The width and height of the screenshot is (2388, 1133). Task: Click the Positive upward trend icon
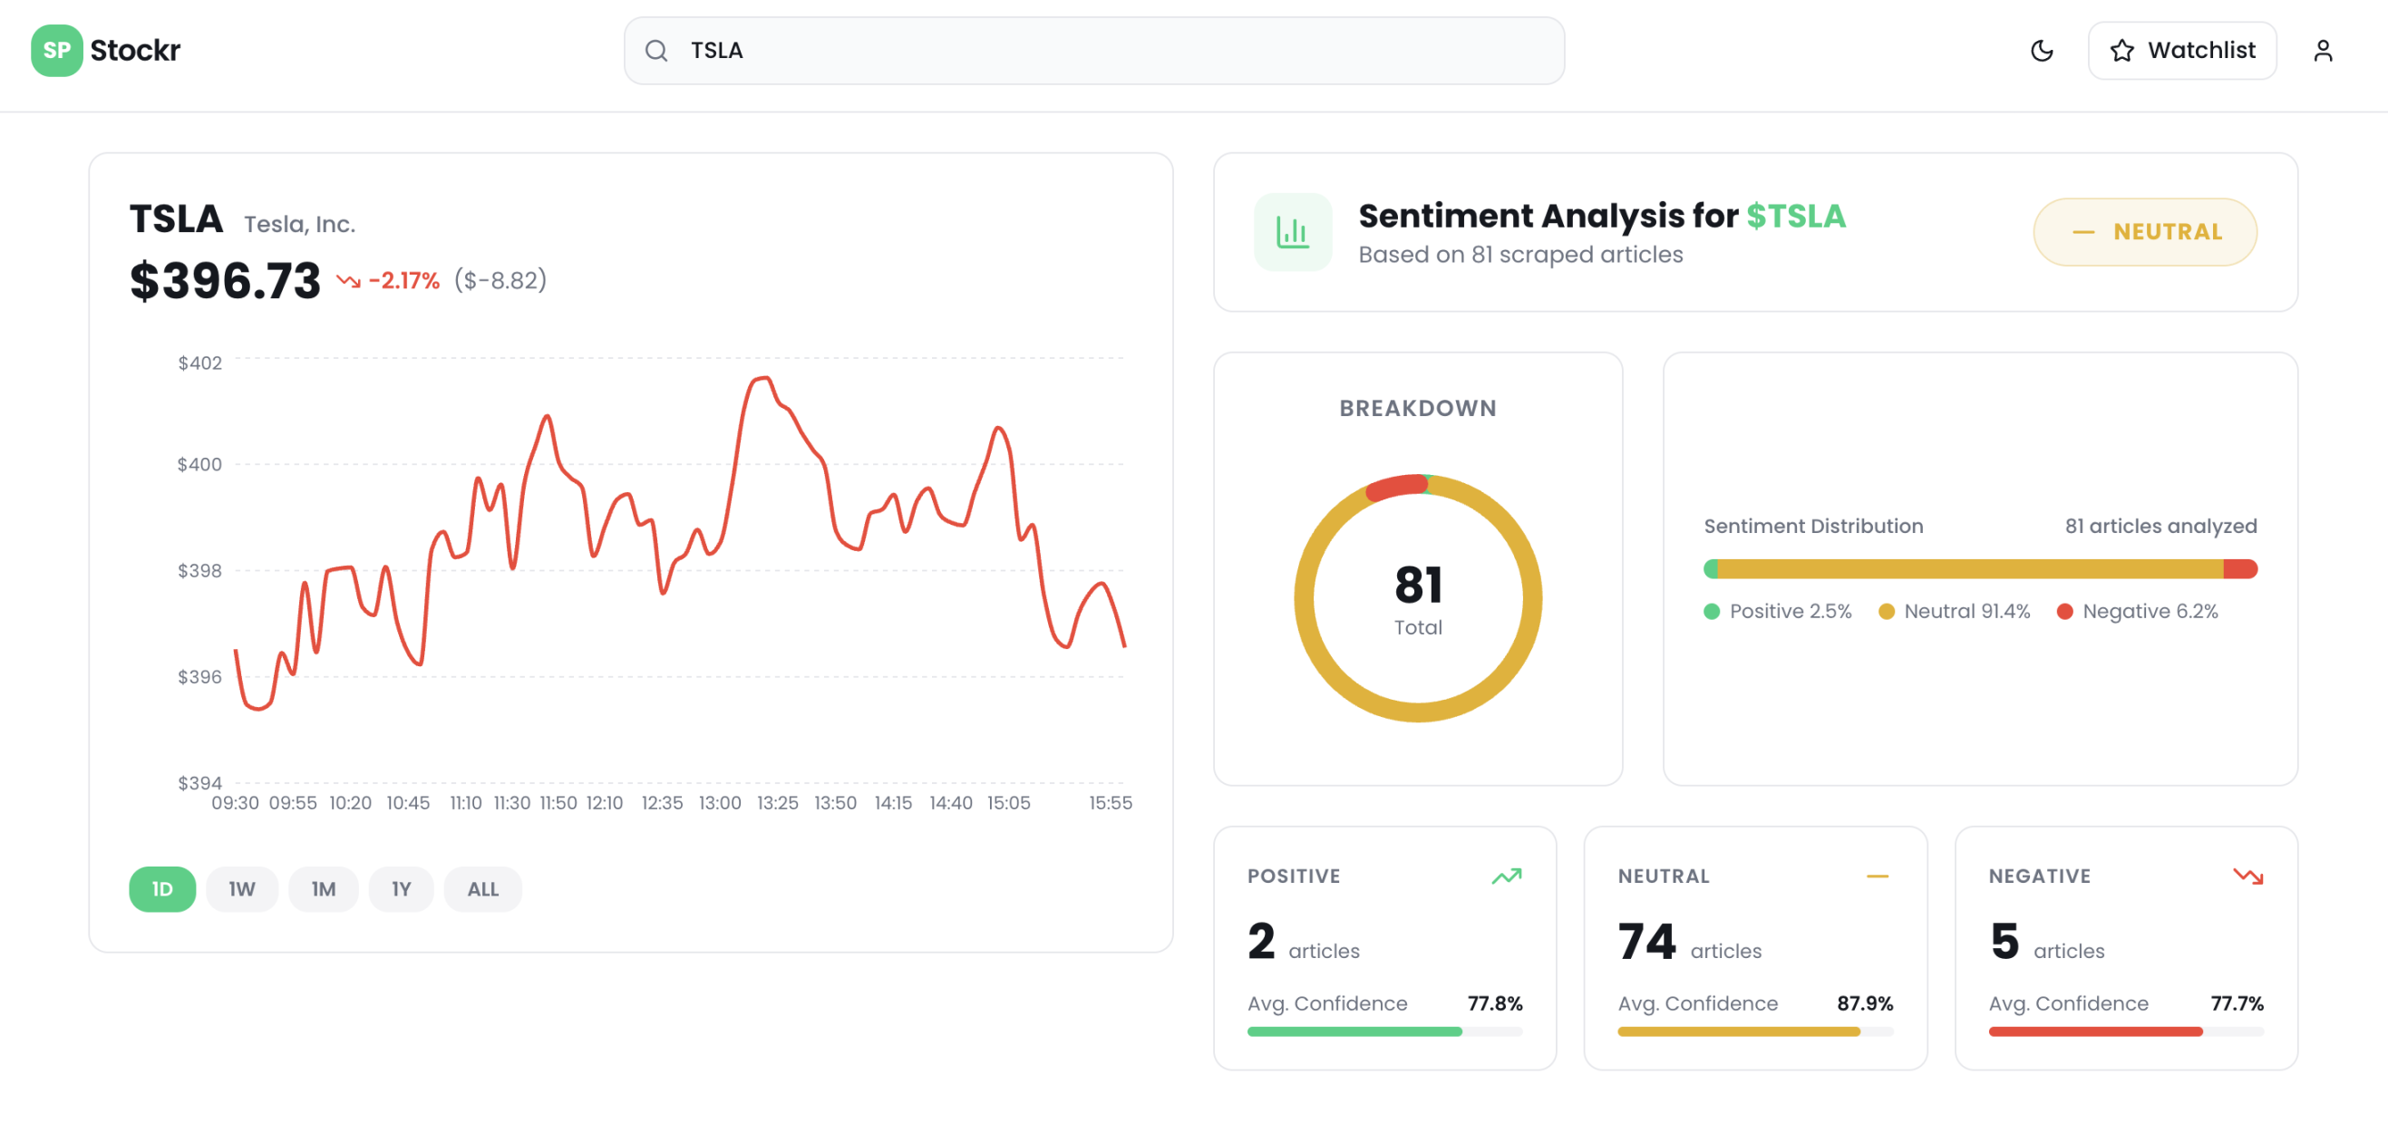click(1507, 876)
